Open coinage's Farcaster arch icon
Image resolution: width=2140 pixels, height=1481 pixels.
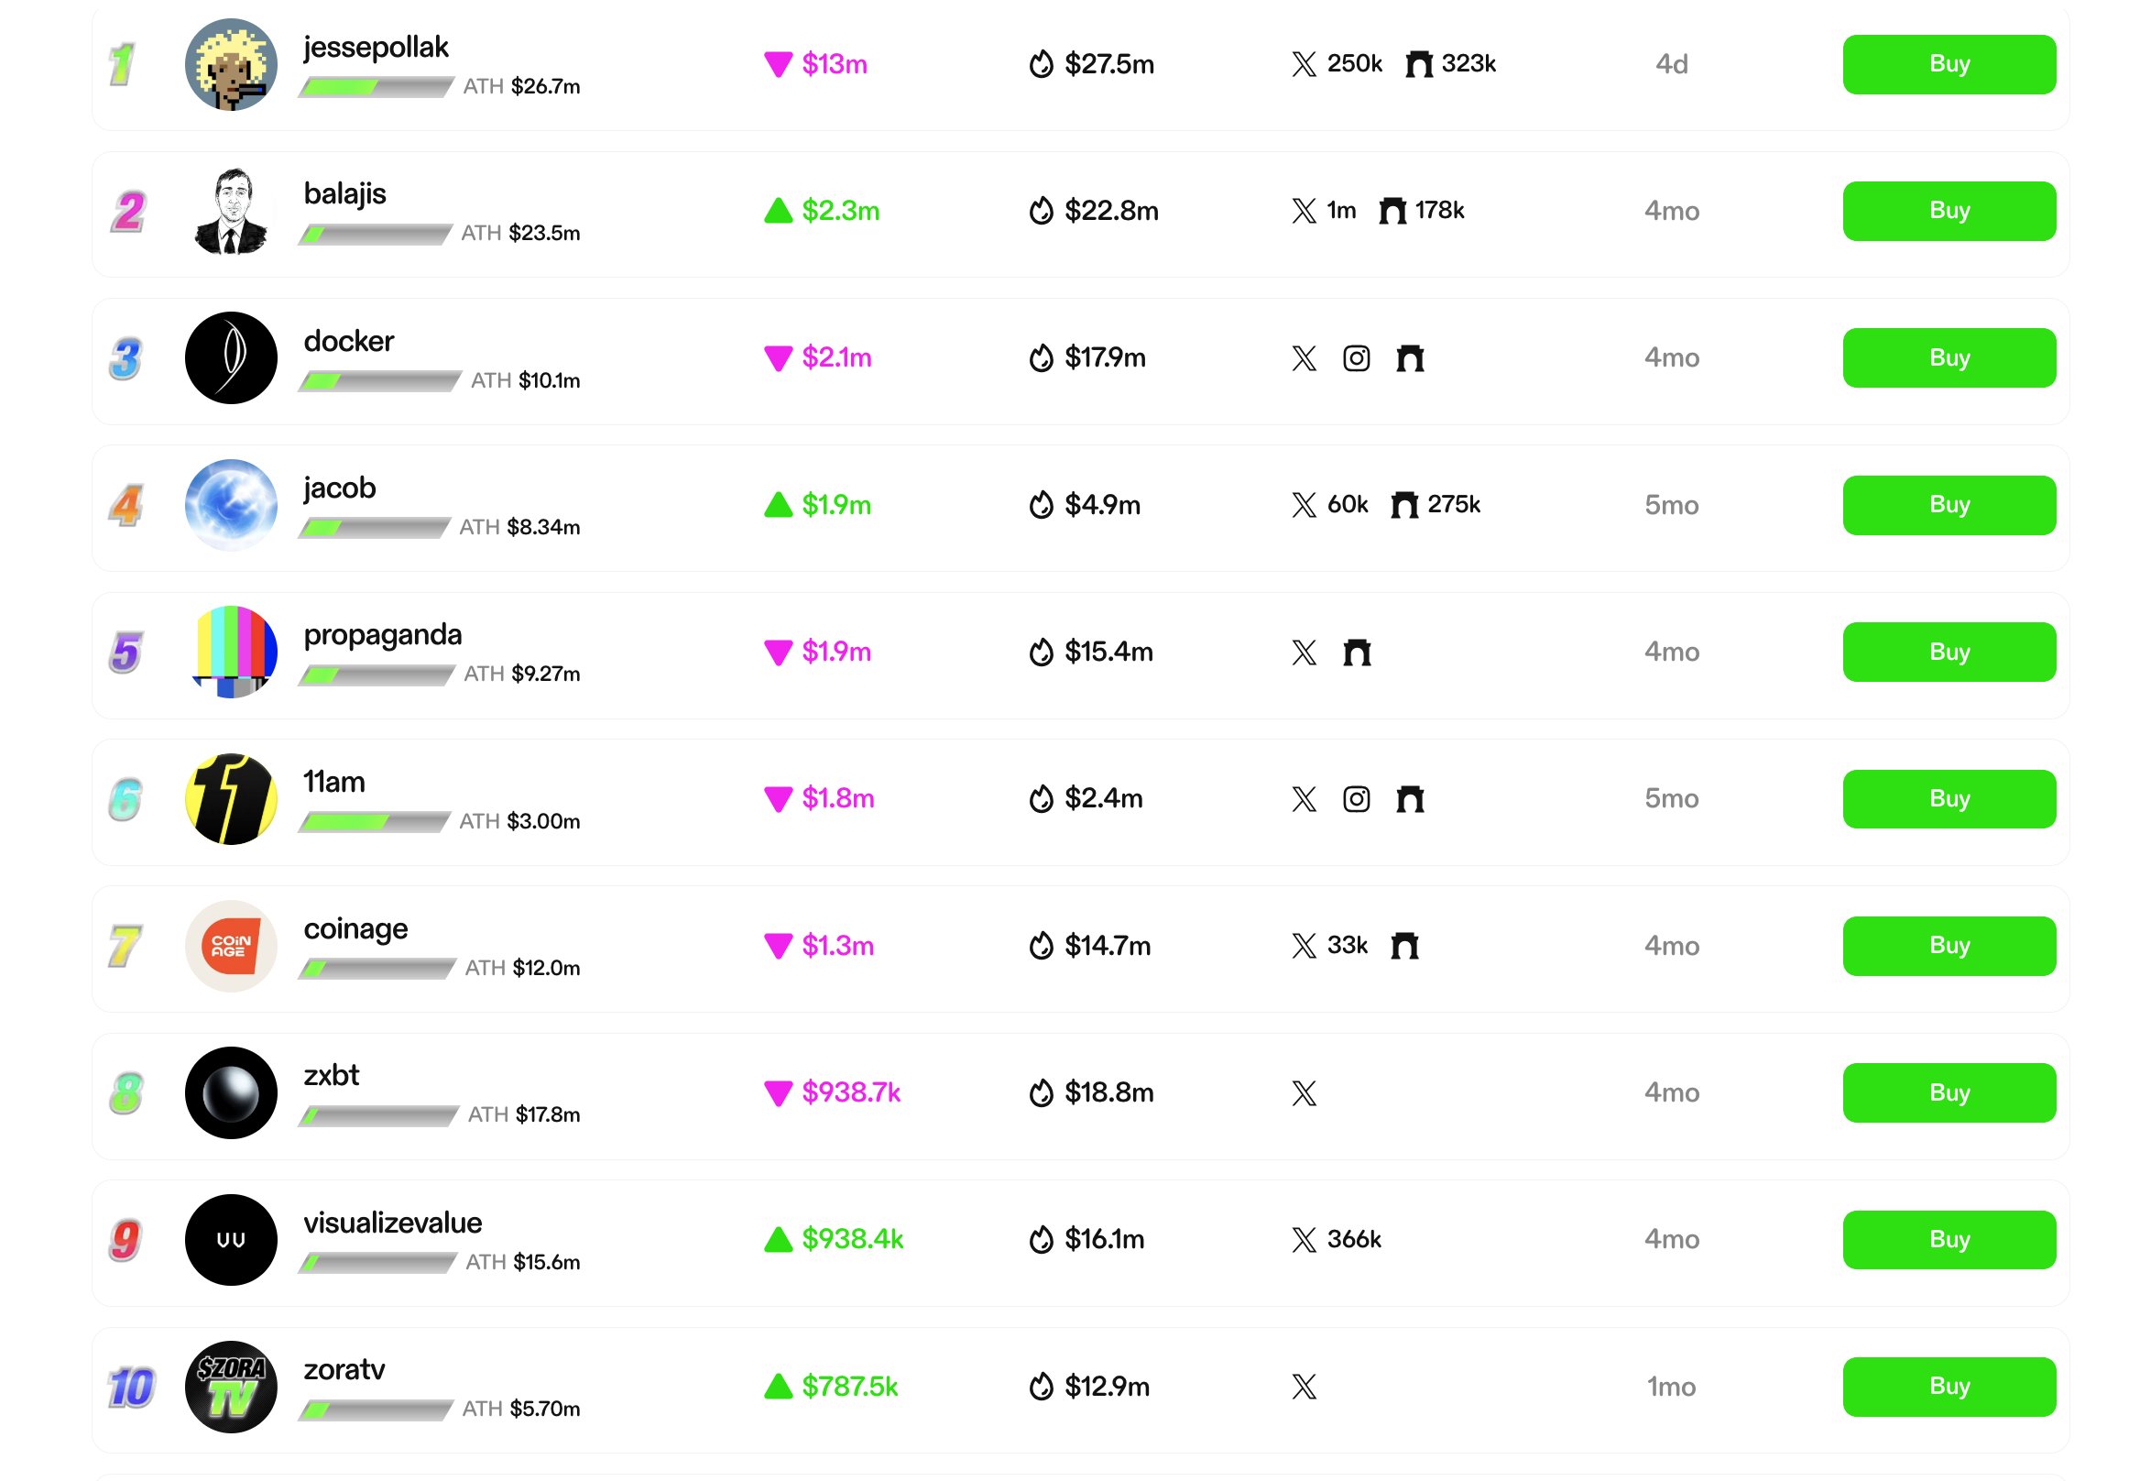[x=1404, y=946]
